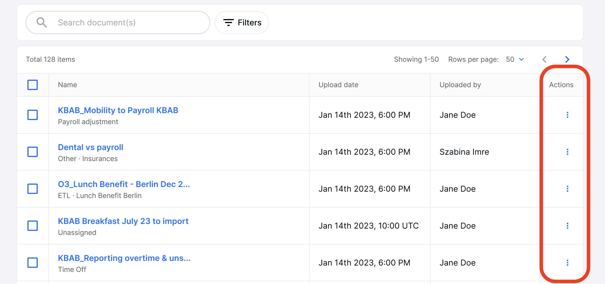Viewport: 605px width, 284px height.
Task: Open actions menu for KBAB_Mobility to Payroll KBAB
Action: point(567,115)
